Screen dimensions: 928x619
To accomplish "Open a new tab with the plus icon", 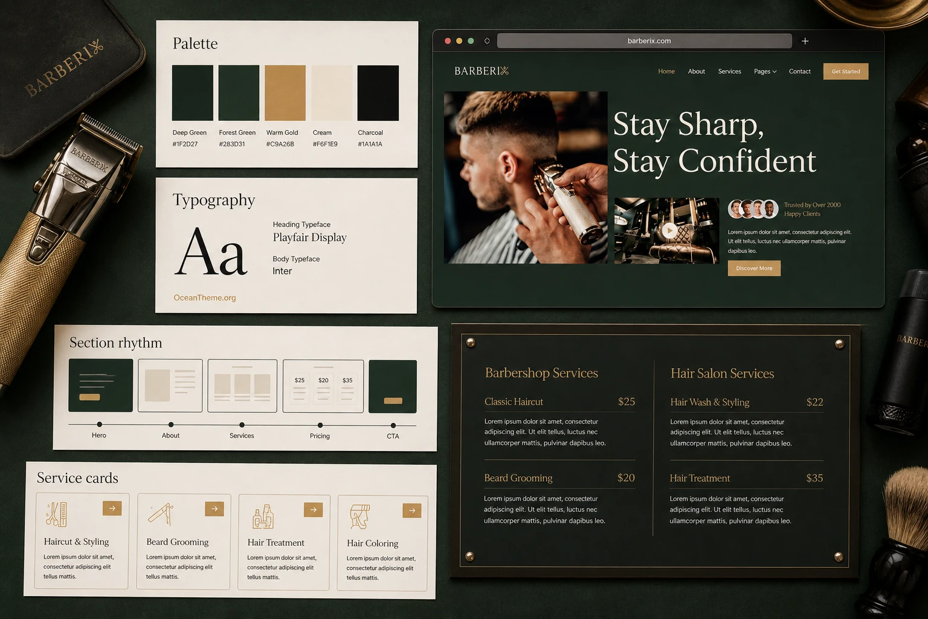I will [x=805, y=41].
